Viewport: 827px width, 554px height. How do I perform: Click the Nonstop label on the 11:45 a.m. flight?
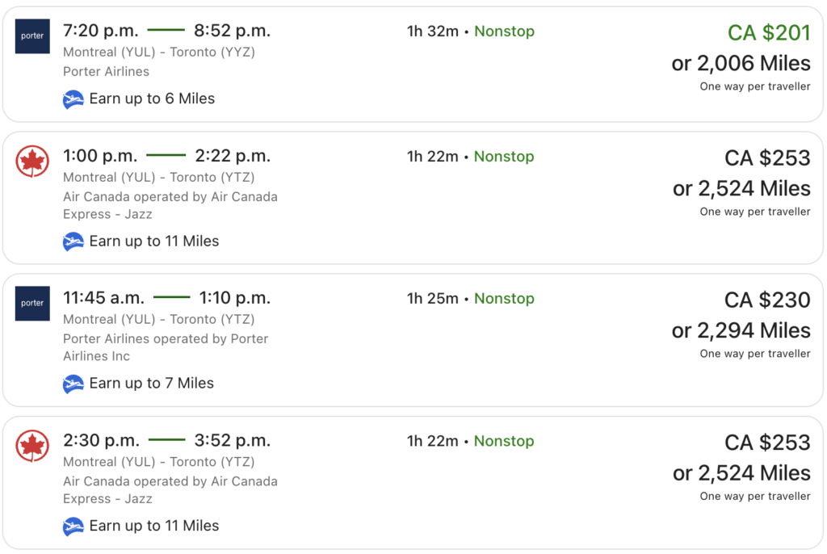(504, 298)
